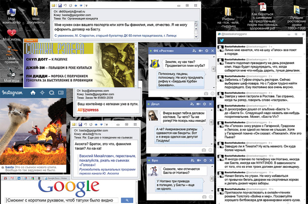Open the Мои документы folder icon
The height and width of the screenshot is (204, 308).
tap(36, 16)
